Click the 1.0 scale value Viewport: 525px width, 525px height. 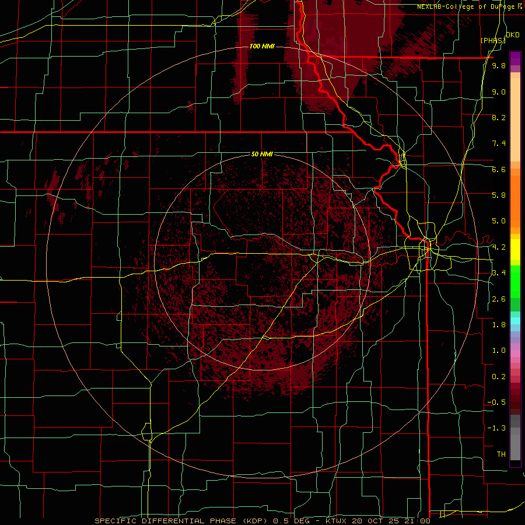(499, 351)
